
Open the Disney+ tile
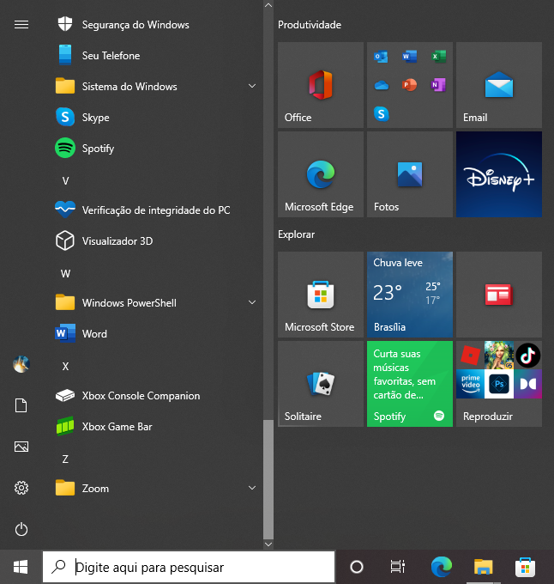pos(499,174)
